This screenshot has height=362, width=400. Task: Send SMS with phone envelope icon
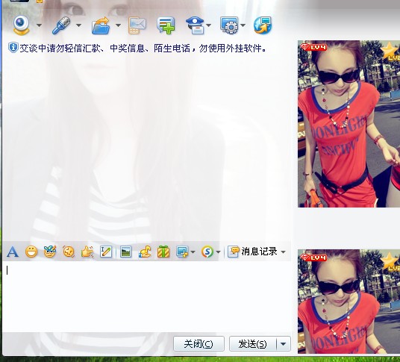click(x=137, y=25)
